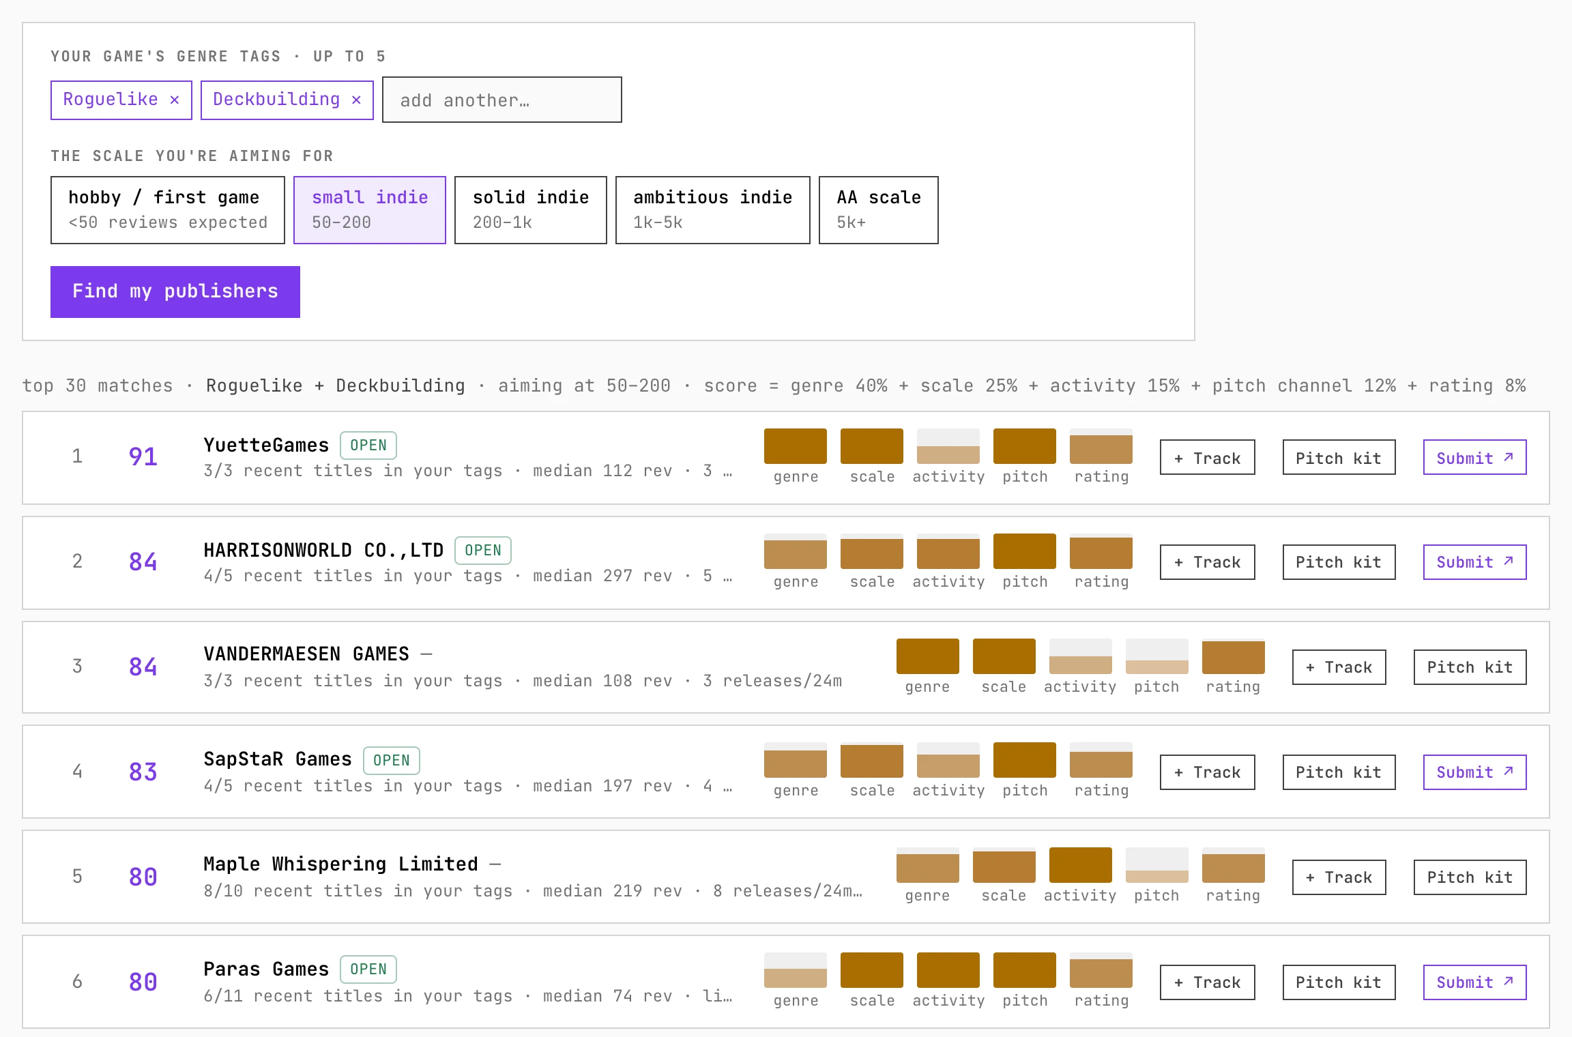Pick the AA scale 5k+ option
The image size is (1572, 1037).
[x=879, y=210]
